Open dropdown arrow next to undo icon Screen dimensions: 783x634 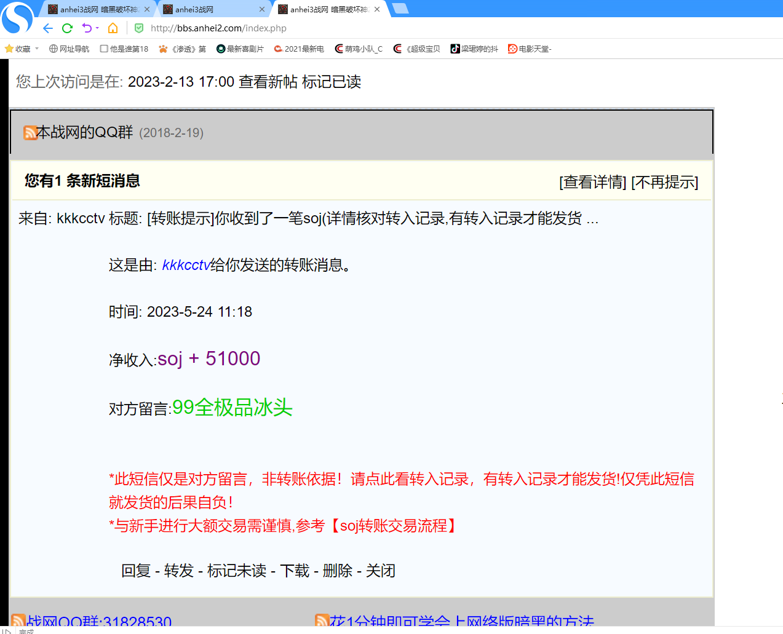tap(97, 28)
